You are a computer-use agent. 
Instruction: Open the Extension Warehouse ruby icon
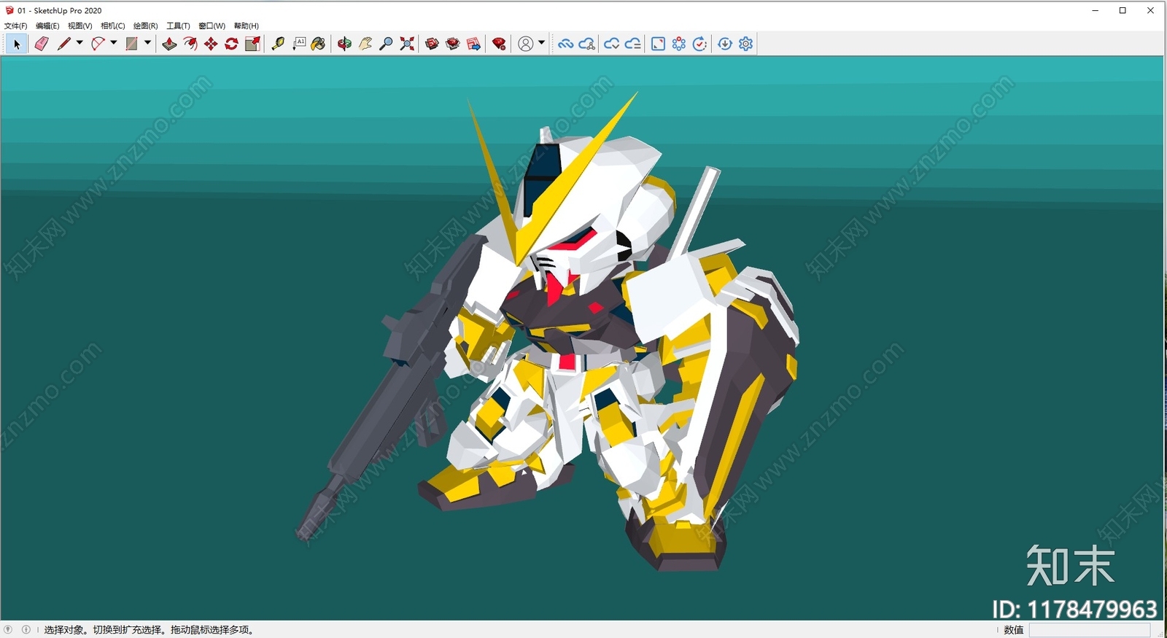coord(499,44)
